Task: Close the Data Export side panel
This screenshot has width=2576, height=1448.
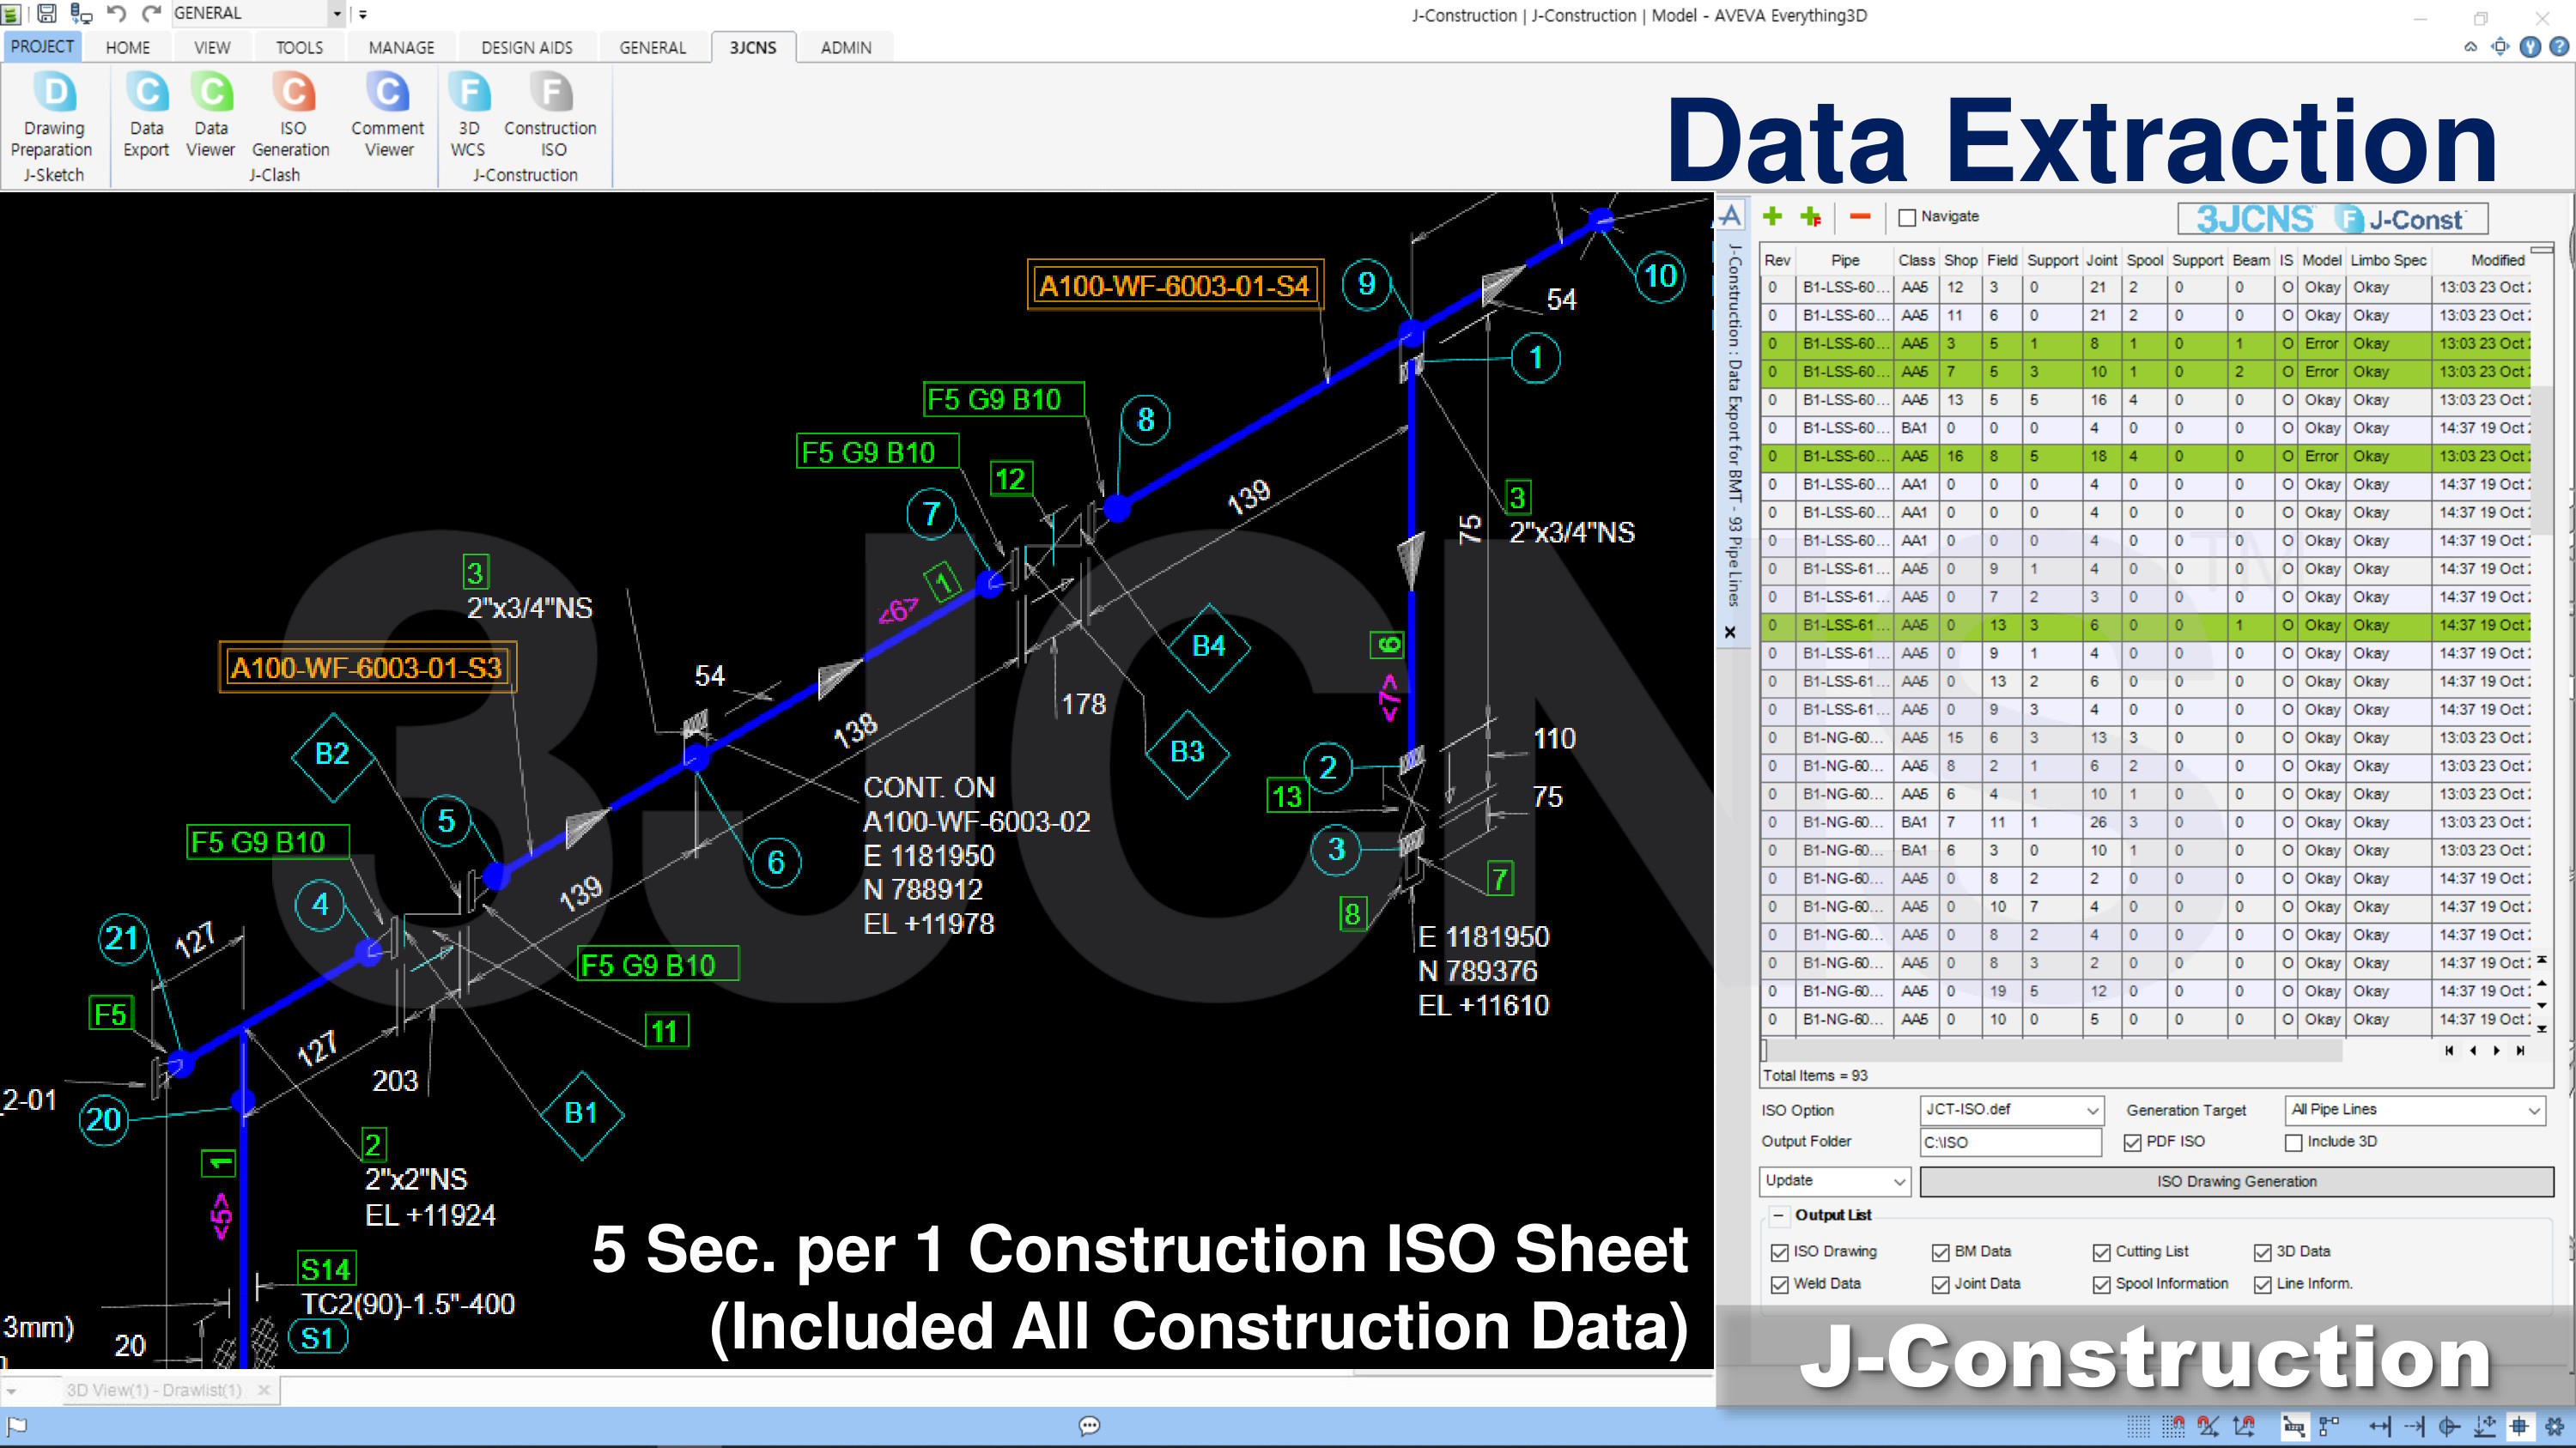Action: pyautogui.click(x=1730, y=633)
